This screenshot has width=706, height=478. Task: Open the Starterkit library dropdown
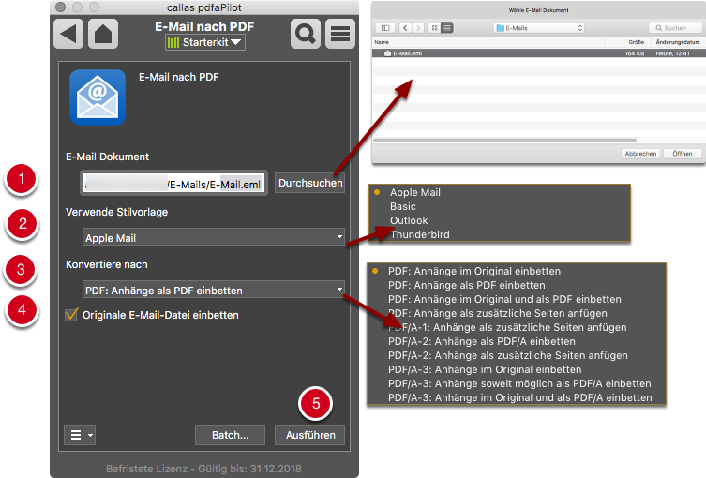tap(205, 42)
